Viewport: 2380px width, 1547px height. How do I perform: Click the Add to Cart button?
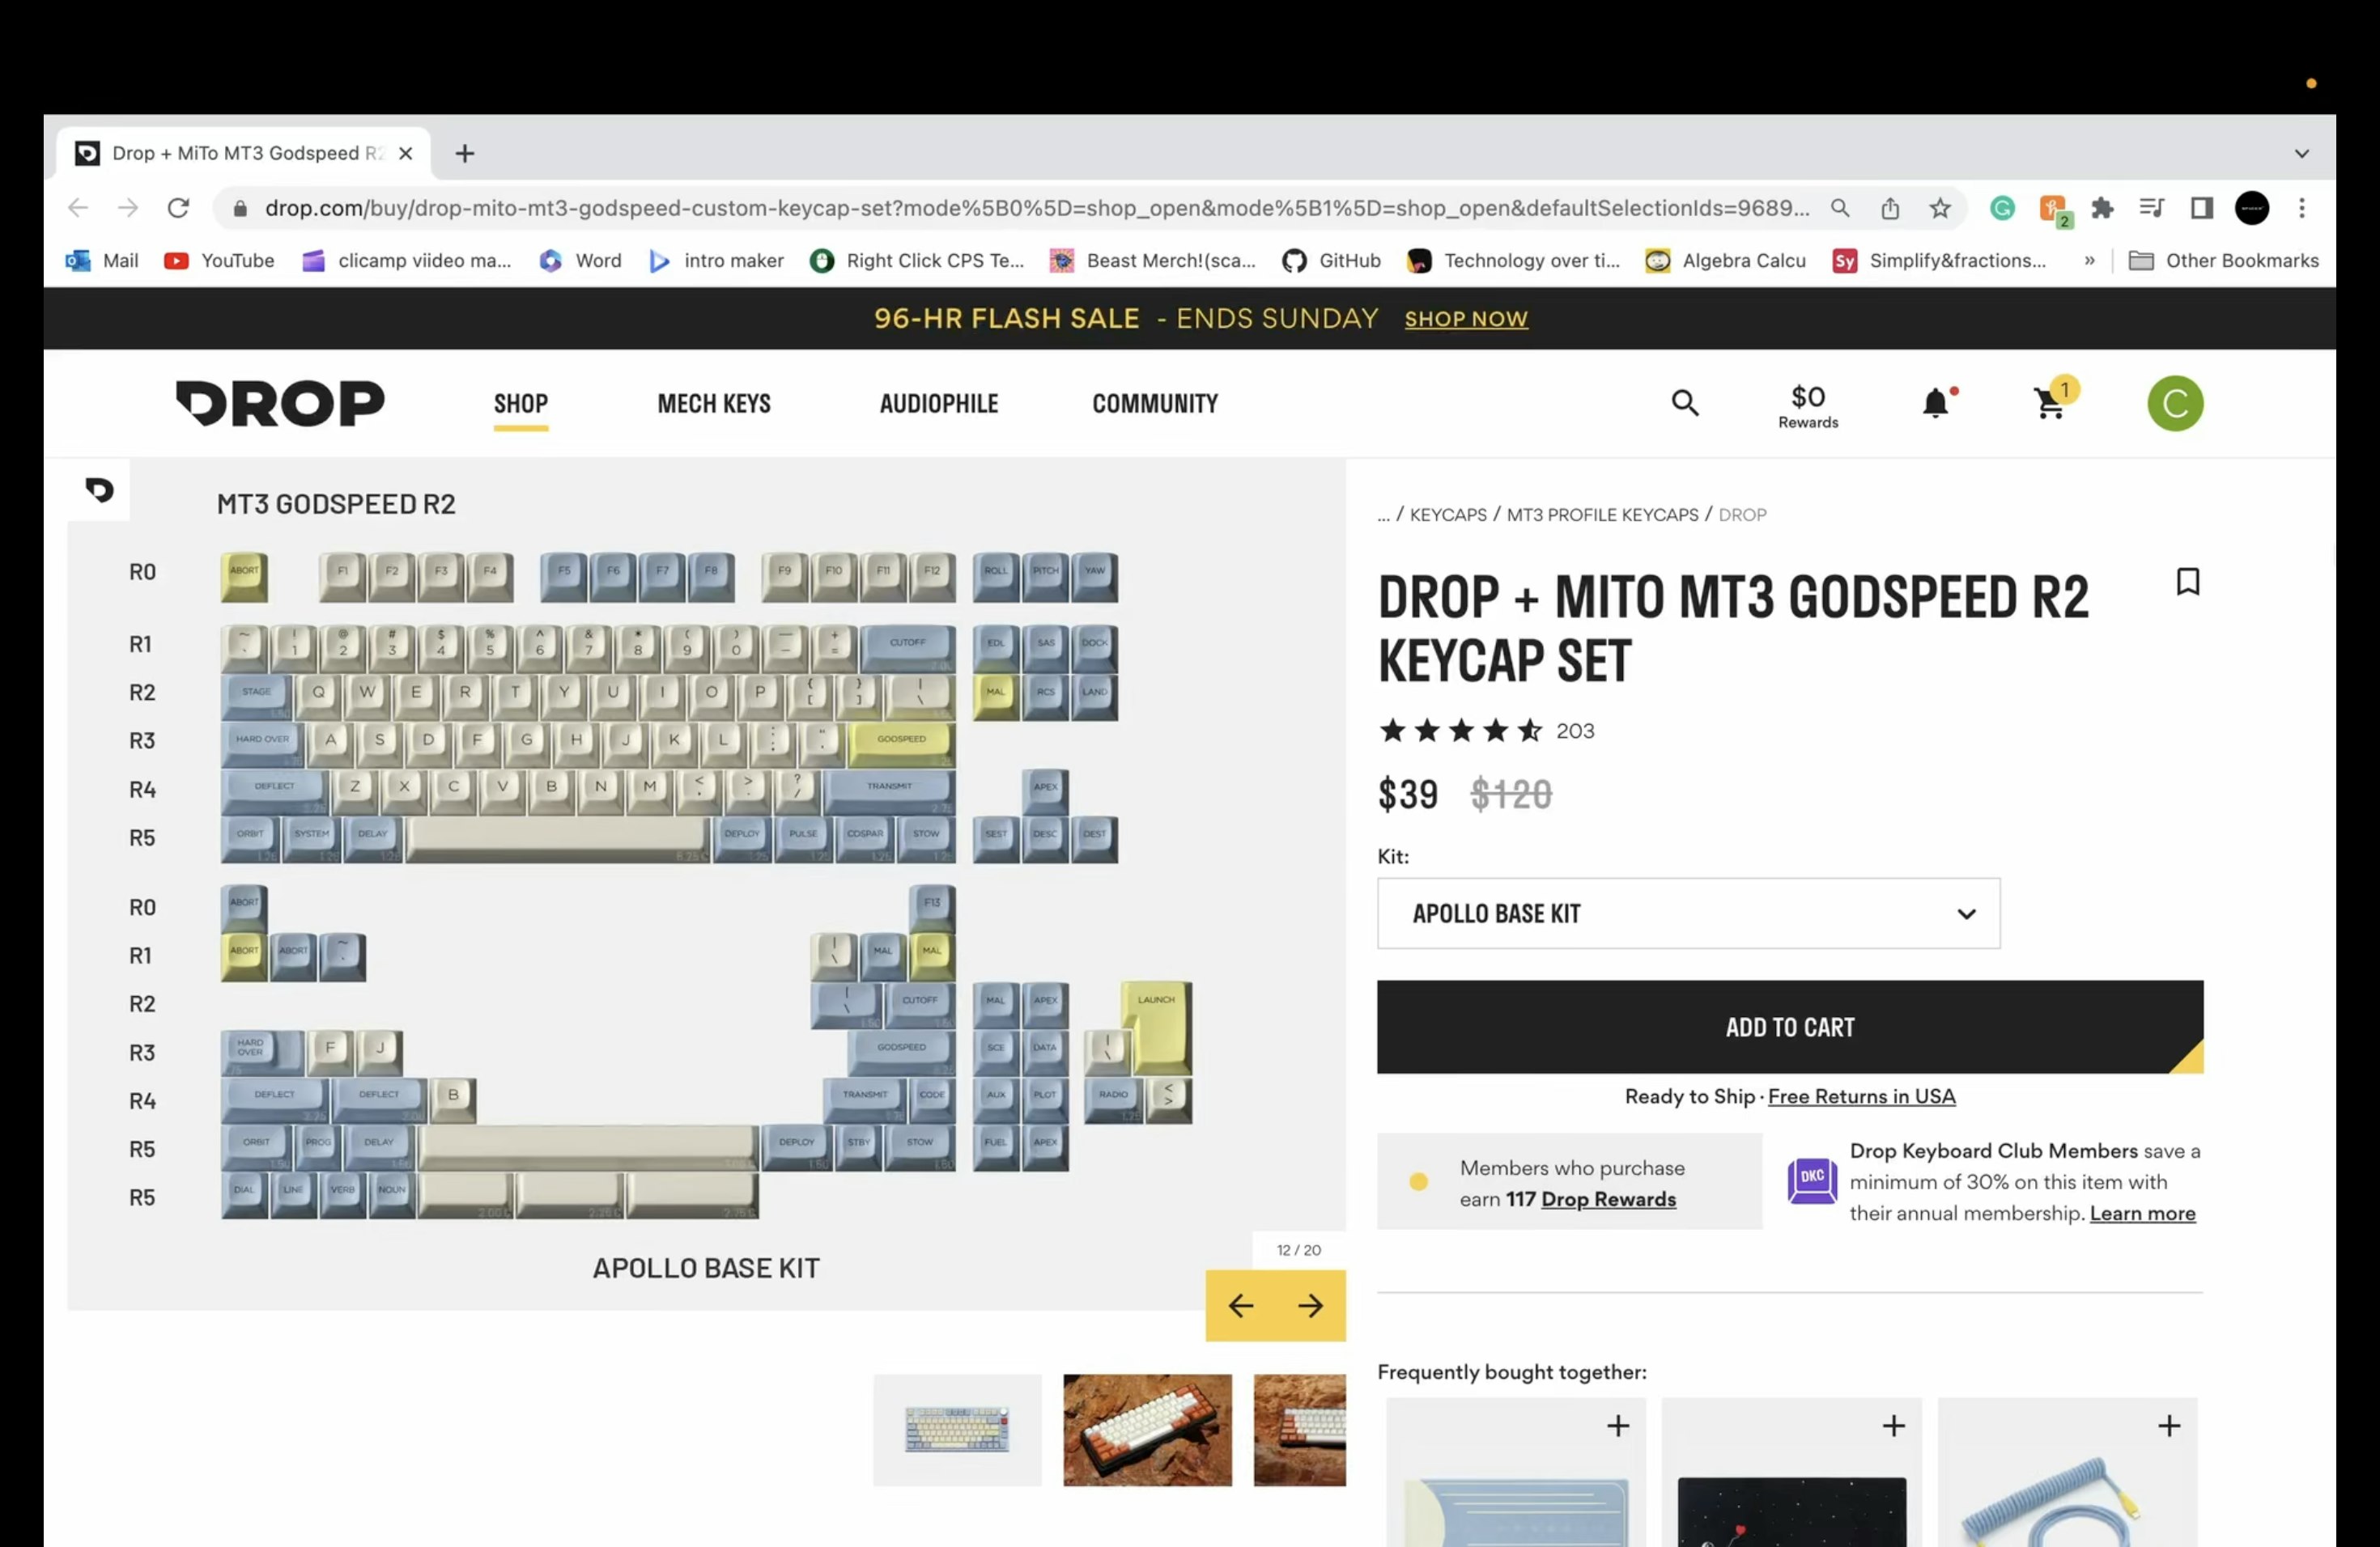(x=1789, y=1028)
